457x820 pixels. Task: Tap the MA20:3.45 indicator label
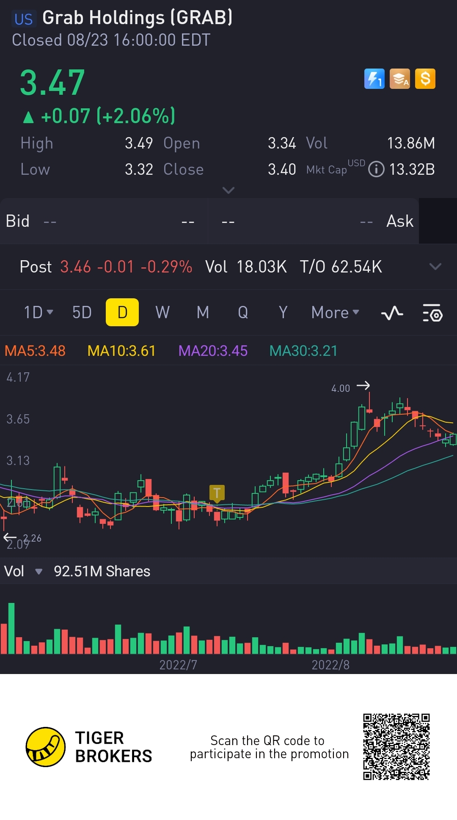tap(213, 351)
